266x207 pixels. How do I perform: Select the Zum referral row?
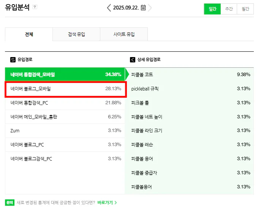point(65,131)
